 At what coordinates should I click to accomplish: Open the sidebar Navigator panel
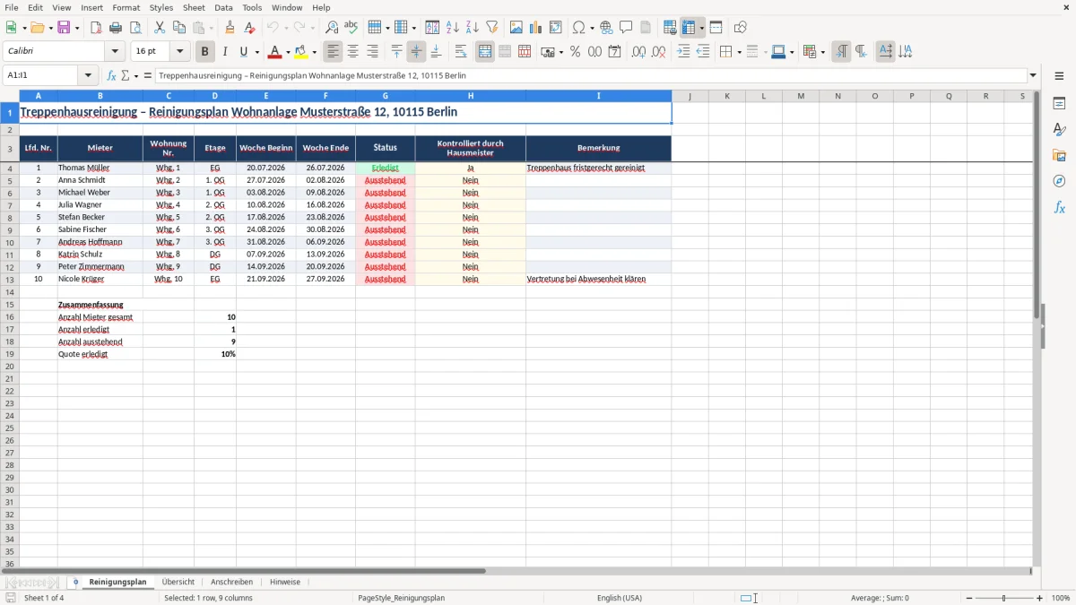click(1059, 181)
